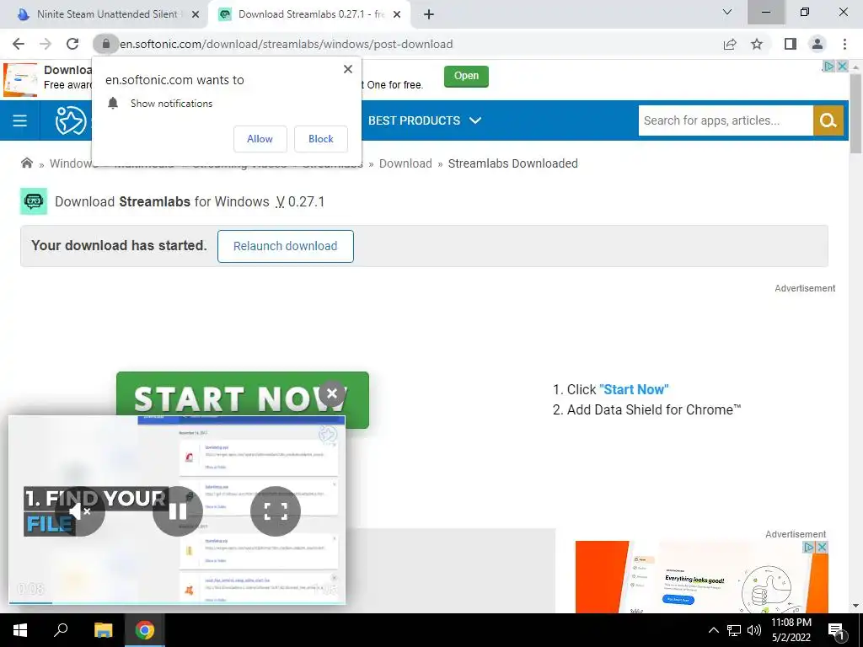Click the "Start Now" blue link
This screenshot has height=647, width=863.
click(634, 389)
